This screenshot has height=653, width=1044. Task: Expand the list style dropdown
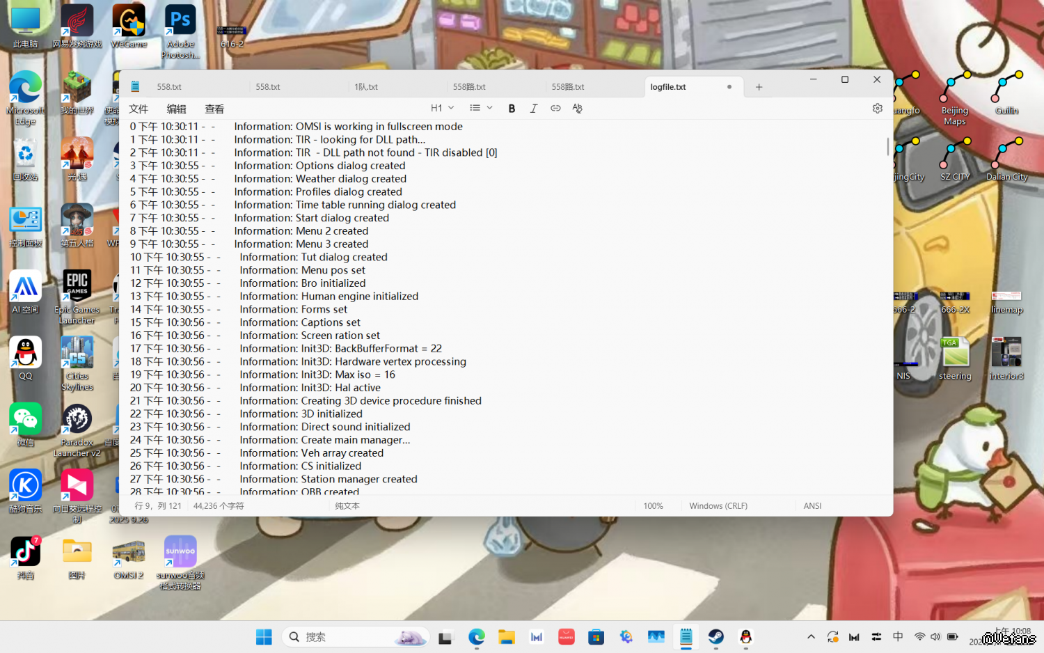[481, 109]
